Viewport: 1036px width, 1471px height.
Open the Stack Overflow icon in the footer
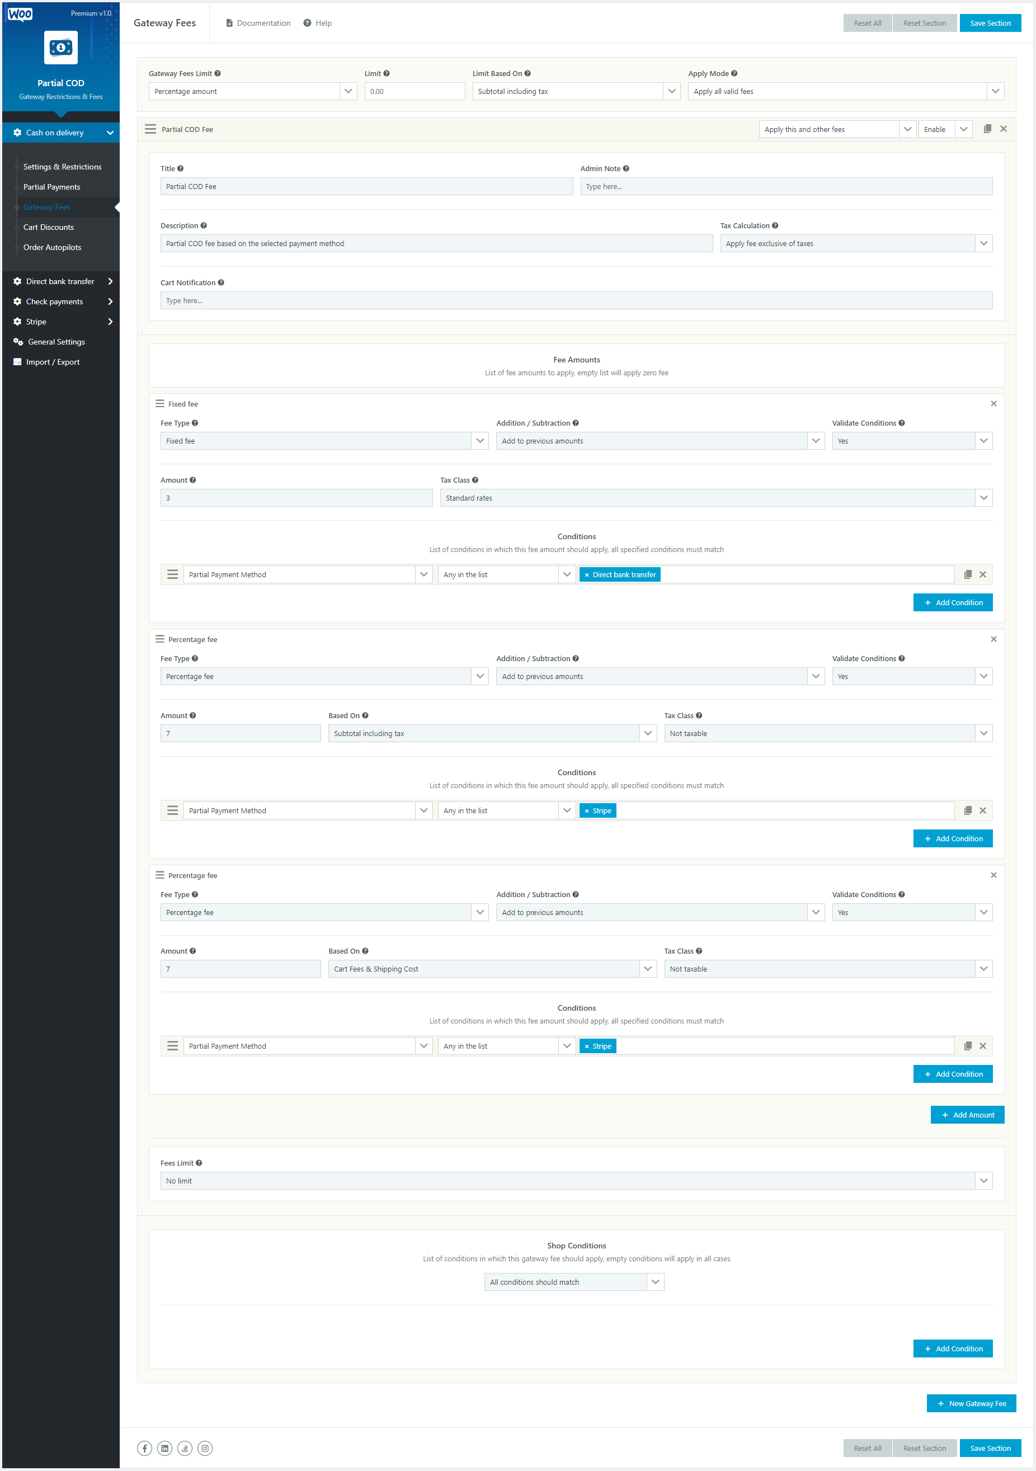185,1448
